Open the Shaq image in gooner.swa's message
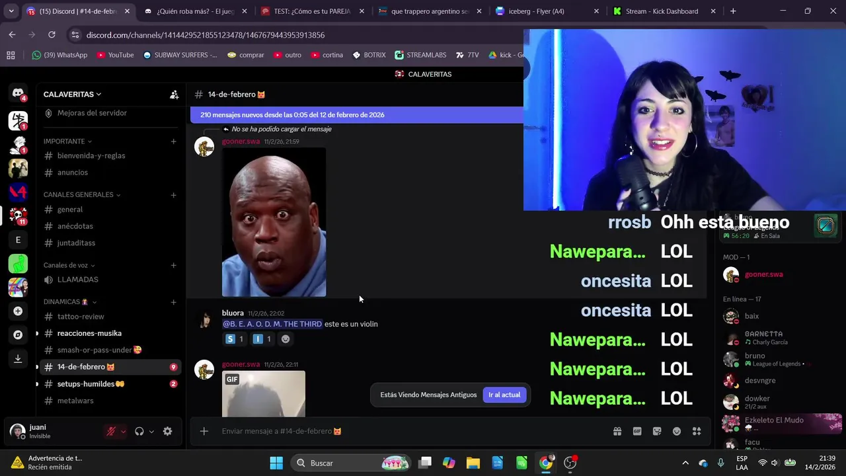 274,222
